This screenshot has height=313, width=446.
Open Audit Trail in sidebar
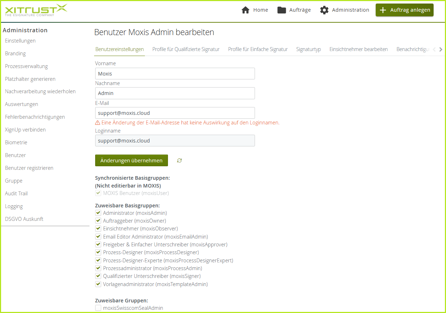coord(16,194)
